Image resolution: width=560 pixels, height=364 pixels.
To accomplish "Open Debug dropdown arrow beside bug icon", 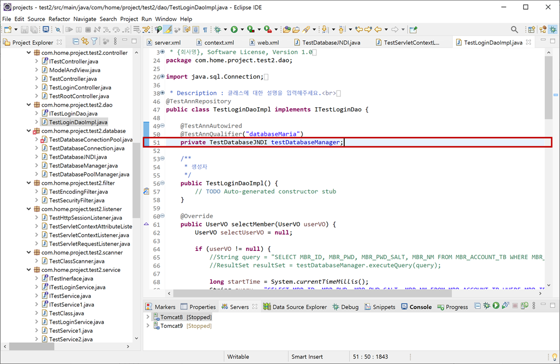I will point(226,30).
